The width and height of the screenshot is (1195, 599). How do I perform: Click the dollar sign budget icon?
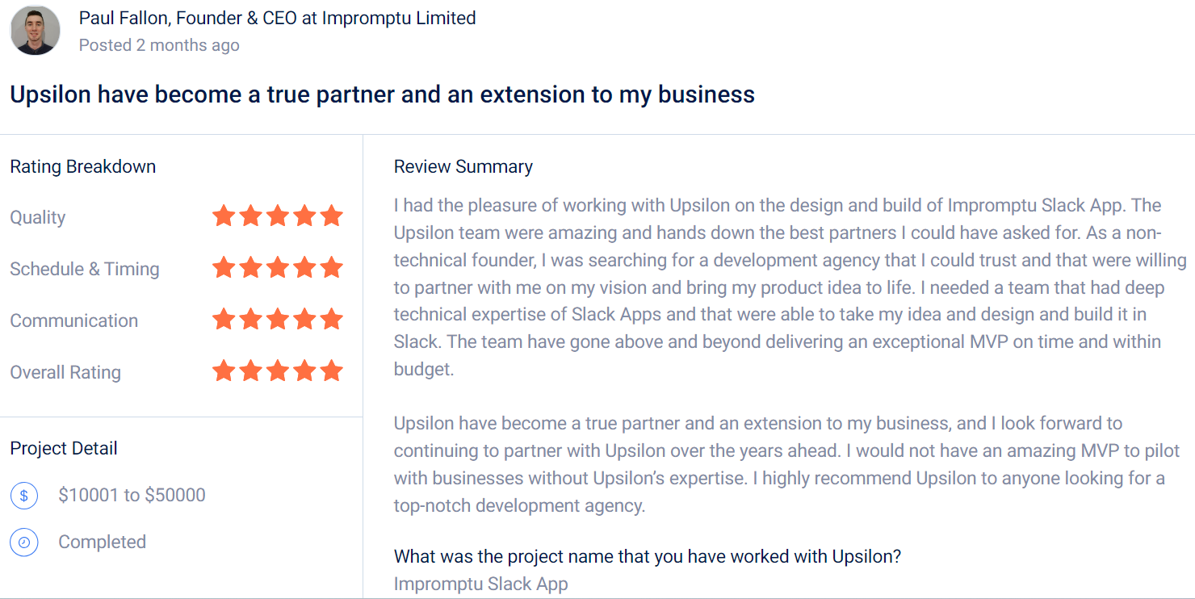click(24, 496)
